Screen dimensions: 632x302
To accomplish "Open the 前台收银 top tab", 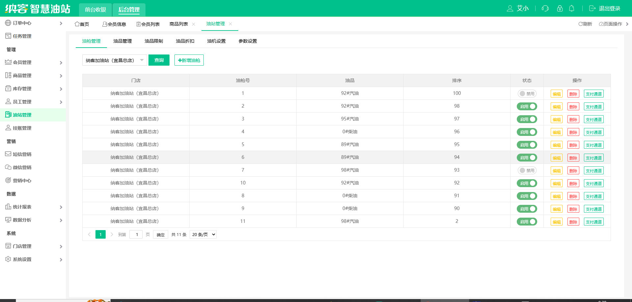I will [95, 10].
